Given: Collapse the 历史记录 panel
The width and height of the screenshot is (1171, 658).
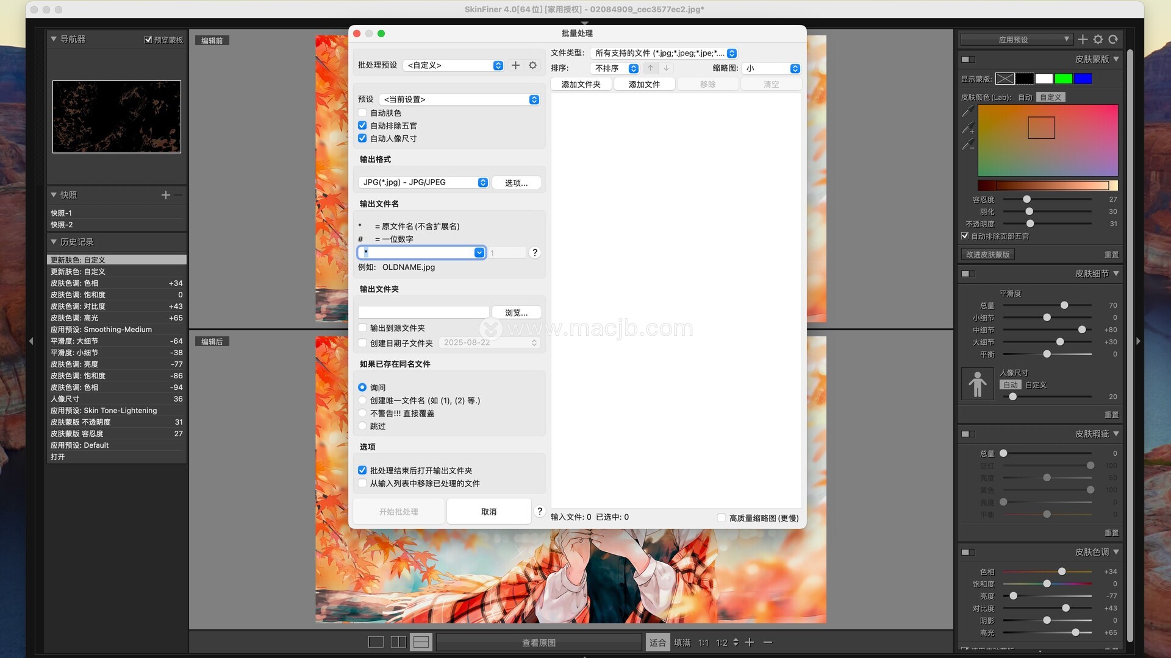Looking at the screenshot, I should pyautogui.click(x=54, y=242).
